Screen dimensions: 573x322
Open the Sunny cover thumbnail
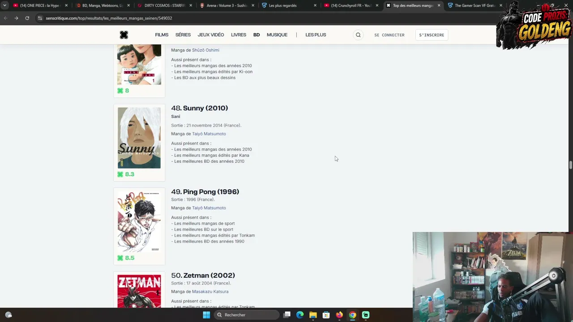139,138
